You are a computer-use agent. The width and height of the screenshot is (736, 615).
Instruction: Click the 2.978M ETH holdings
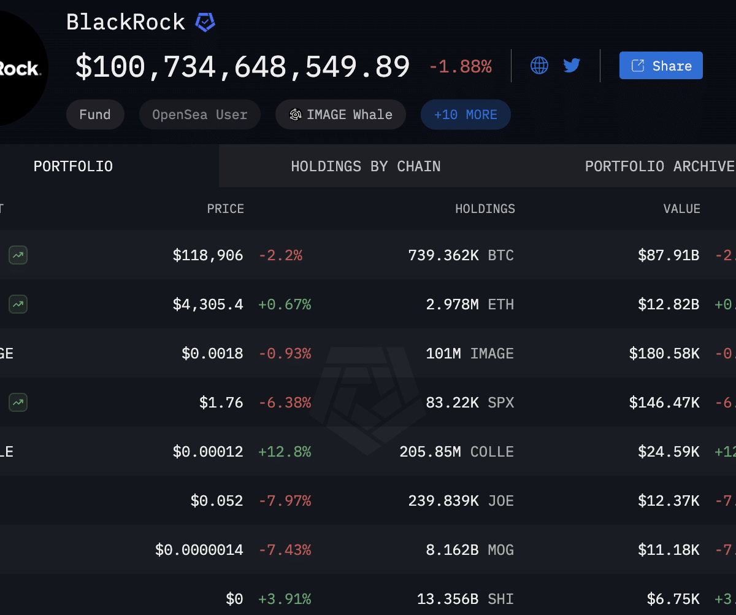(x=470, y=304)
